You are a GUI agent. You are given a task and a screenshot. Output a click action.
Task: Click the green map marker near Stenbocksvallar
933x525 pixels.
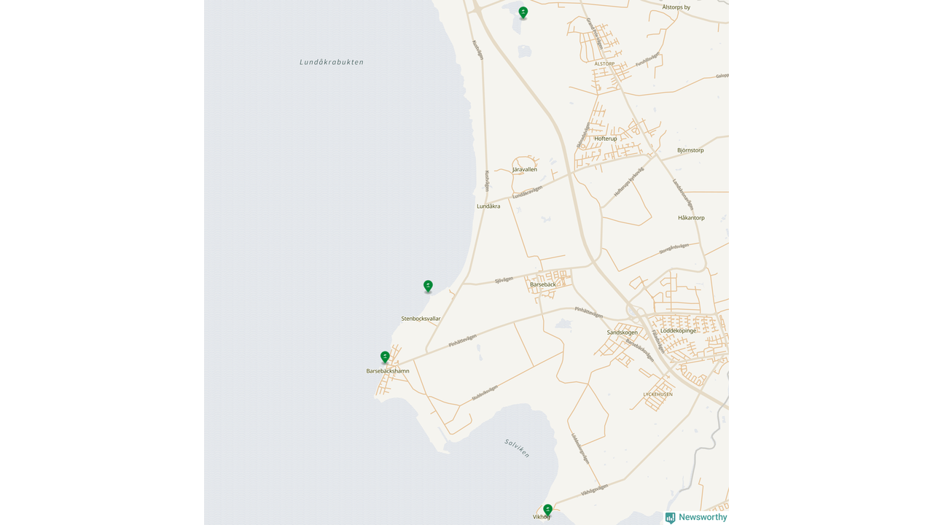coord(428,286)
